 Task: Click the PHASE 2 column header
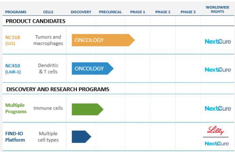click(x=163, y=12)
